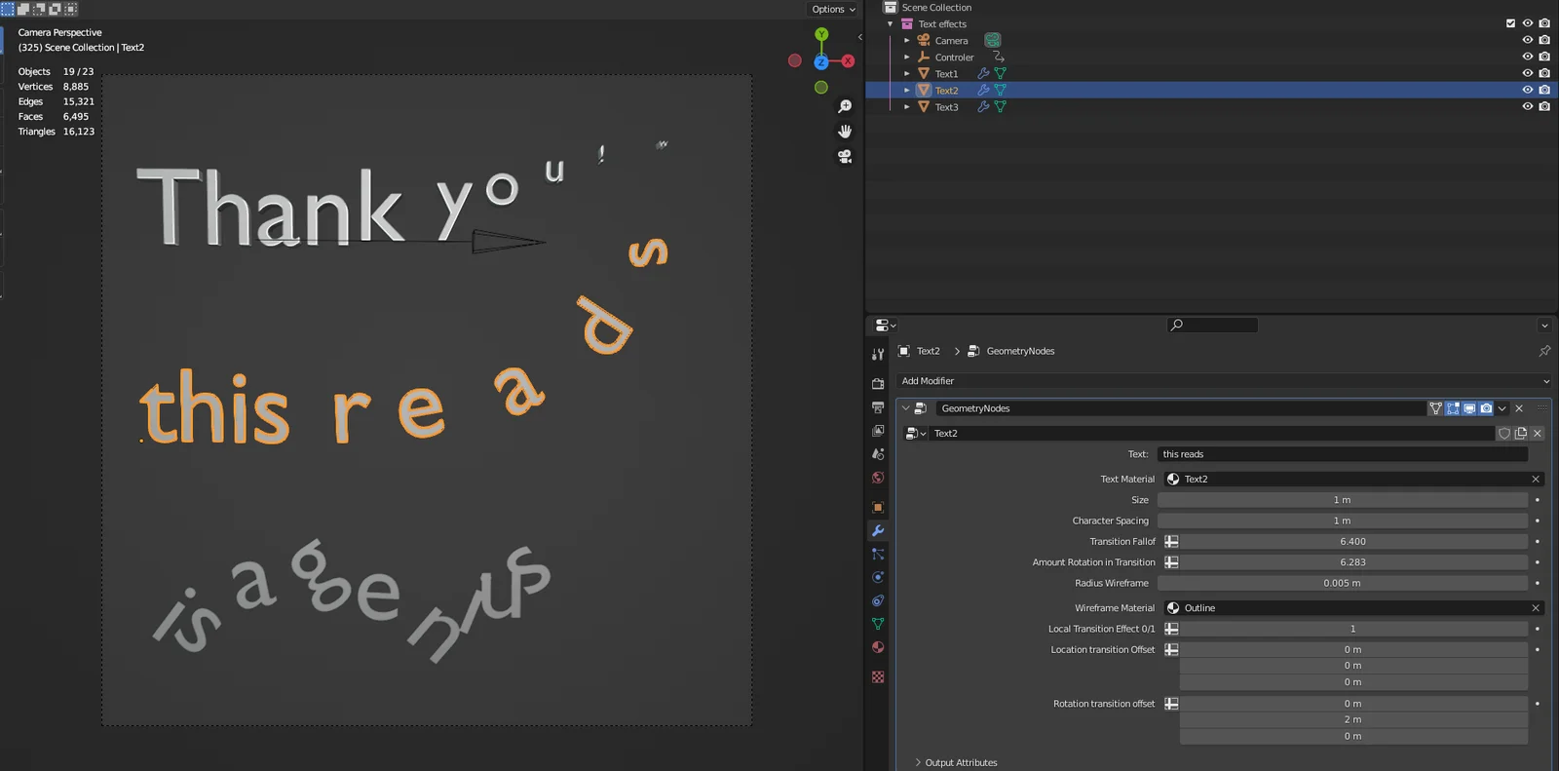Click the wrench modifier icon beside Text1
Screen dimensions: 1559x771
[983, 74]
